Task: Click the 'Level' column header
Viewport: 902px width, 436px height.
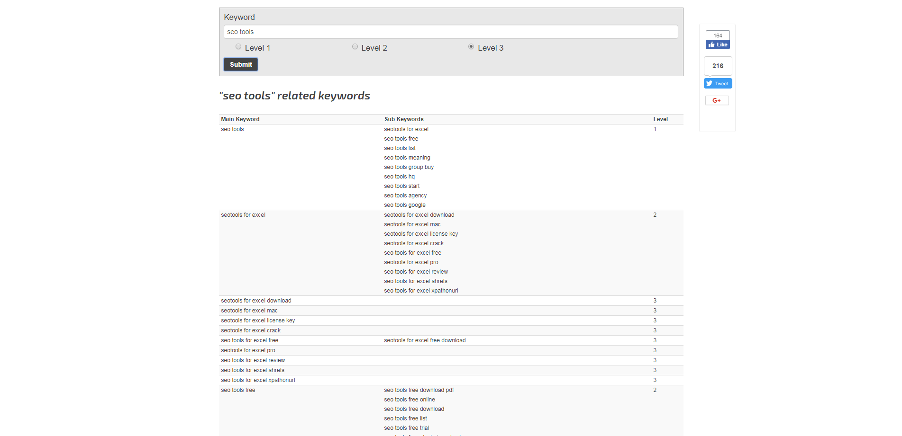Action: [x=660, y=119]
